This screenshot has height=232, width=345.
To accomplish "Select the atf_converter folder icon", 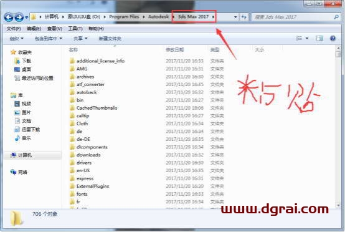I will click(72, 84).
